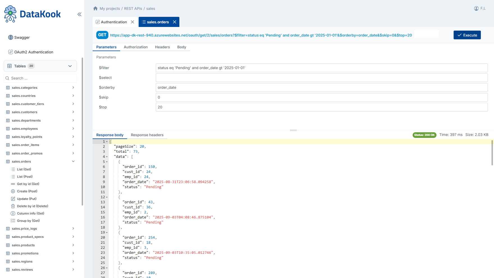Click the Execute button
The height and width of the screenshot is (278, 494).
467,35
